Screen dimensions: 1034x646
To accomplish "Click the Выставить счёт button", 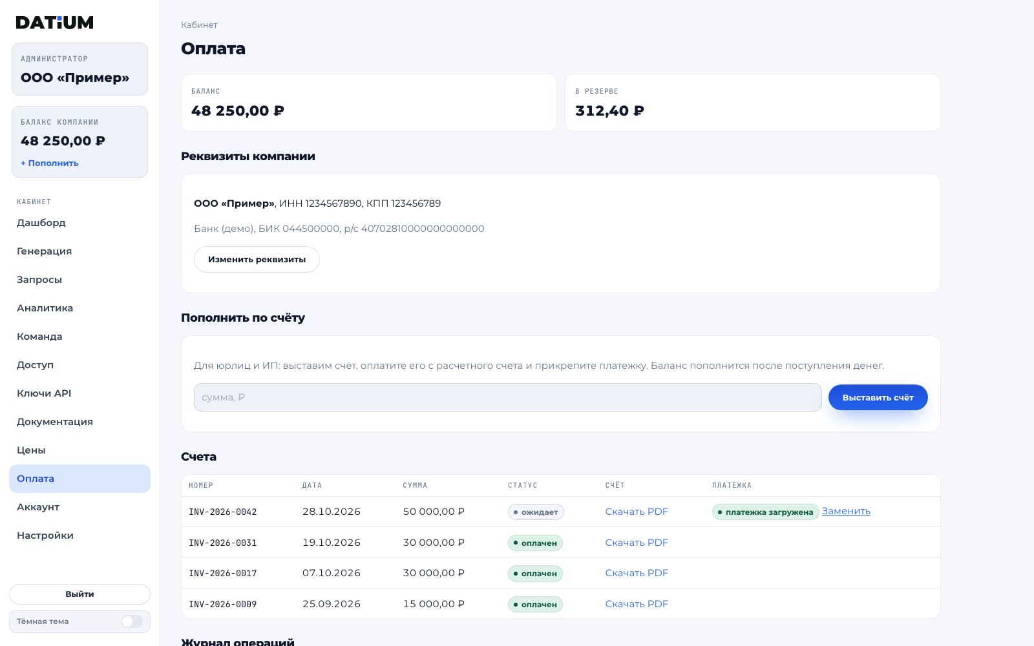I will [878, 397].
